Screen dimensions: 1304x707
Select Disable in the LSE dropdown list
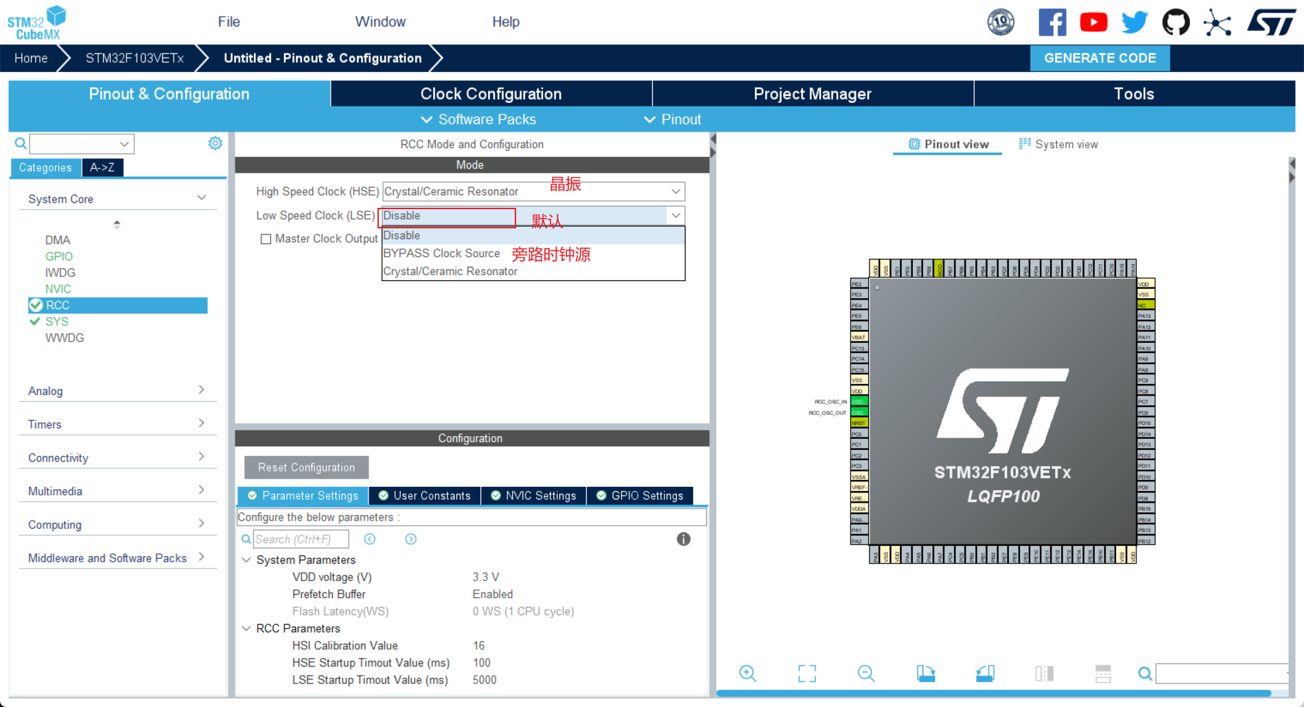tap(533, 235)
